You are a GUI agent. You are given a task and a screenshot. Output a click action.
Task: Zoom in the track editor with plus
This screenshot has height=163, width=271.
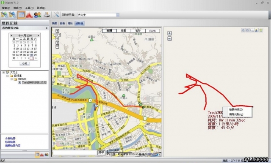[169, 33]
